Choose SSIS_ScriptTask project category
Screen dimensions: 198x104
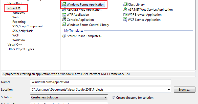coord(23,31)
